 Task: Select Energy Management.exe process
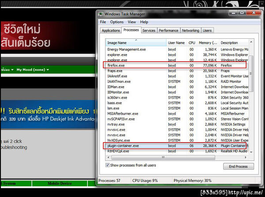click(177, 49)
